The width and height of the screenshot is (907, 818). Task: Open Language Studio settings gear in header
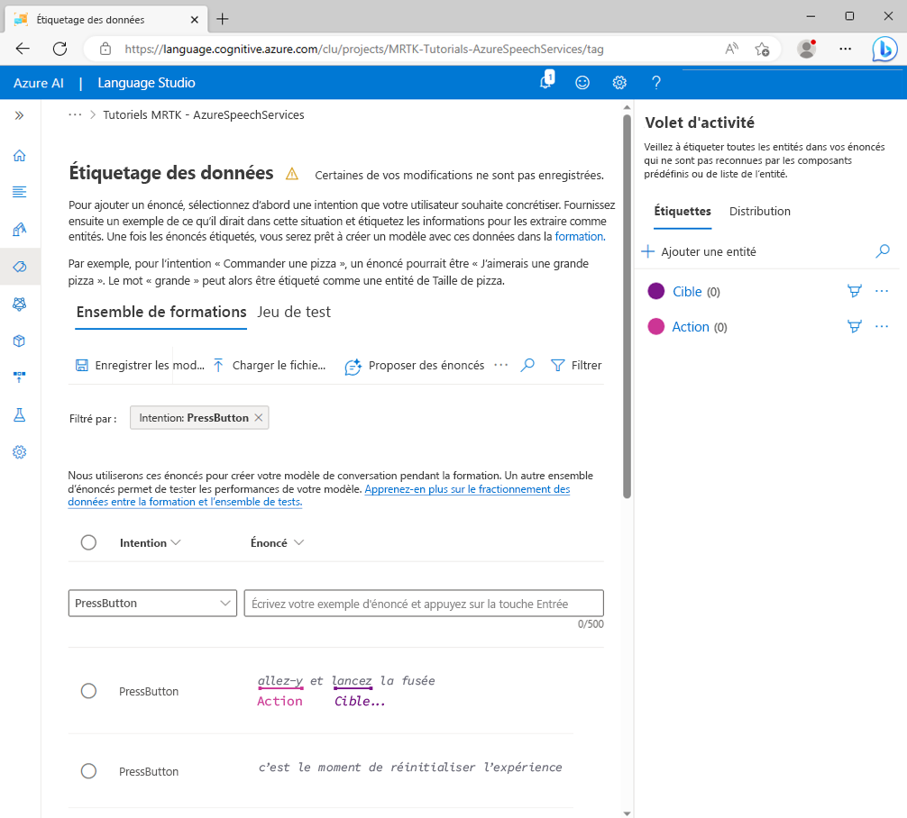tap(619, 83)
